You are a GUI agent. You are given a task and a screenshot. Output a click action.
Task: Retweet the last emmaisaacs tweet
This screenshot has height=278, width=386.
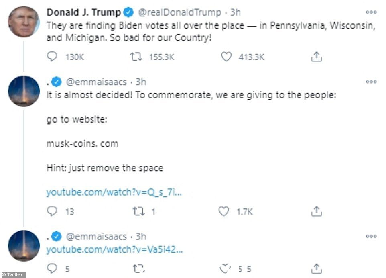click(139, 268)
